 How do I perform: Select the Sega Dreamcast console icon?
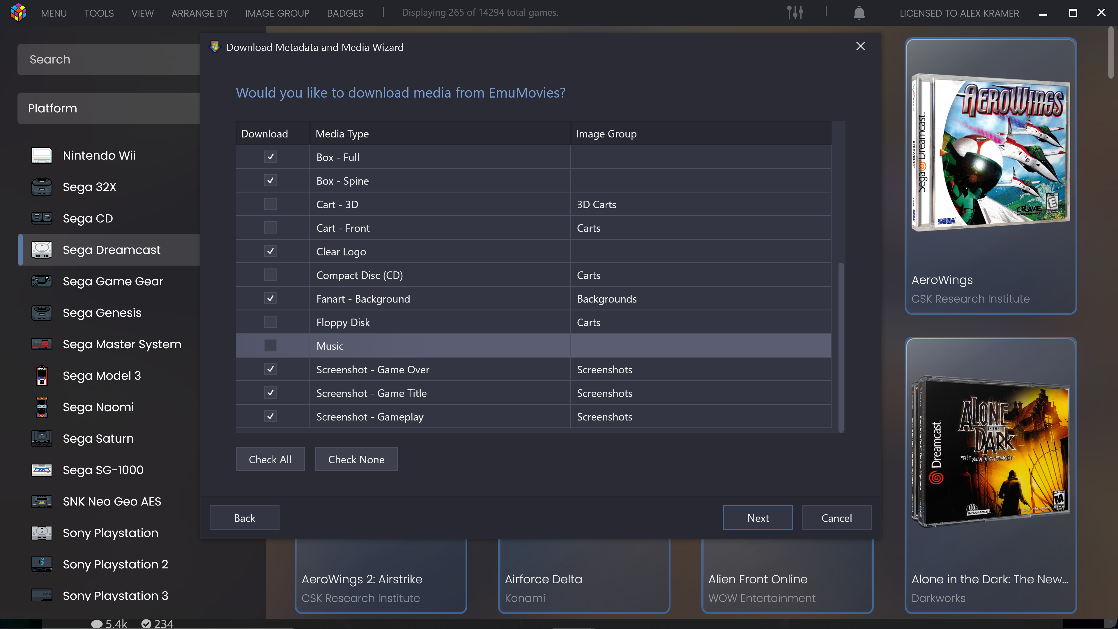pyautogui.click(x=42, y=250)
